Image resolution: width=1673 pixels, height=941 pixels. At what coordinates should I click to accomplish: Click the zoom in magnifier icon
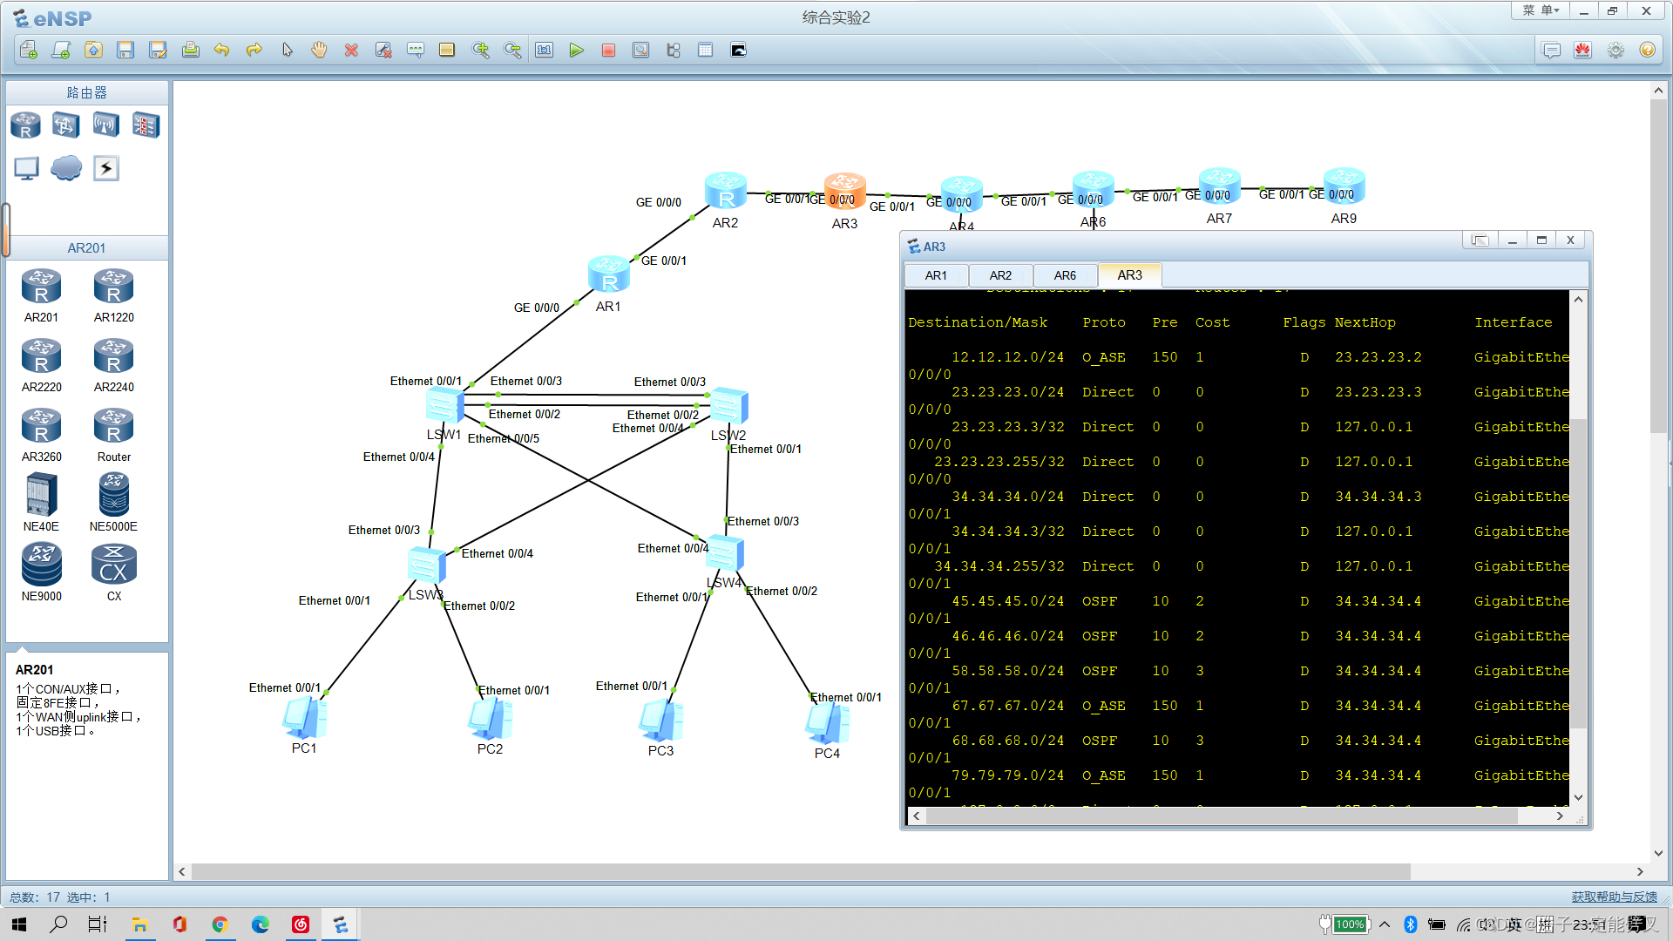(x=480, y=51)
